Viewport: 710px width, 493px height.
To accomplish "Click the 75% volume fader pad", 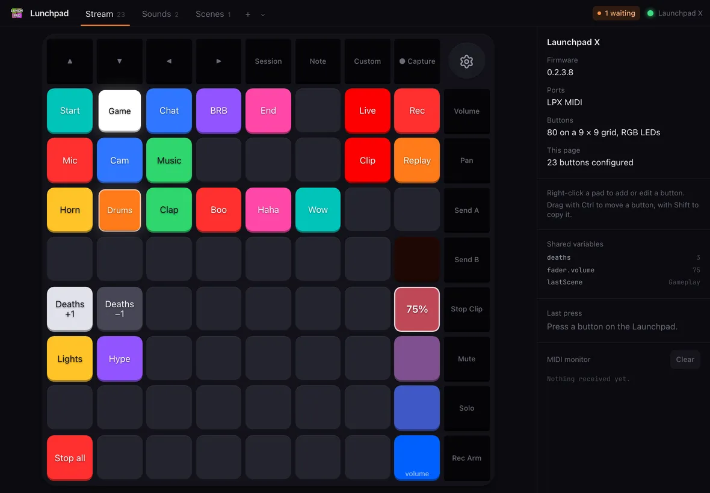I will coord(417,309).
